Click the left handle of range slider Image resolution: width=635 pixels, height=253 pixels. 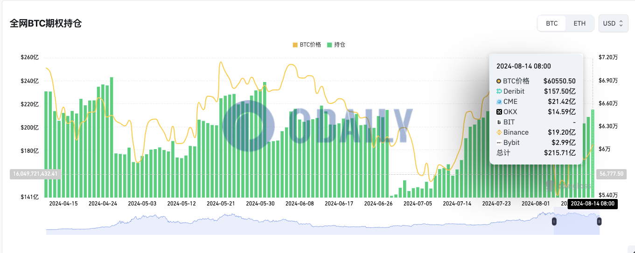[x=554, y=221]
